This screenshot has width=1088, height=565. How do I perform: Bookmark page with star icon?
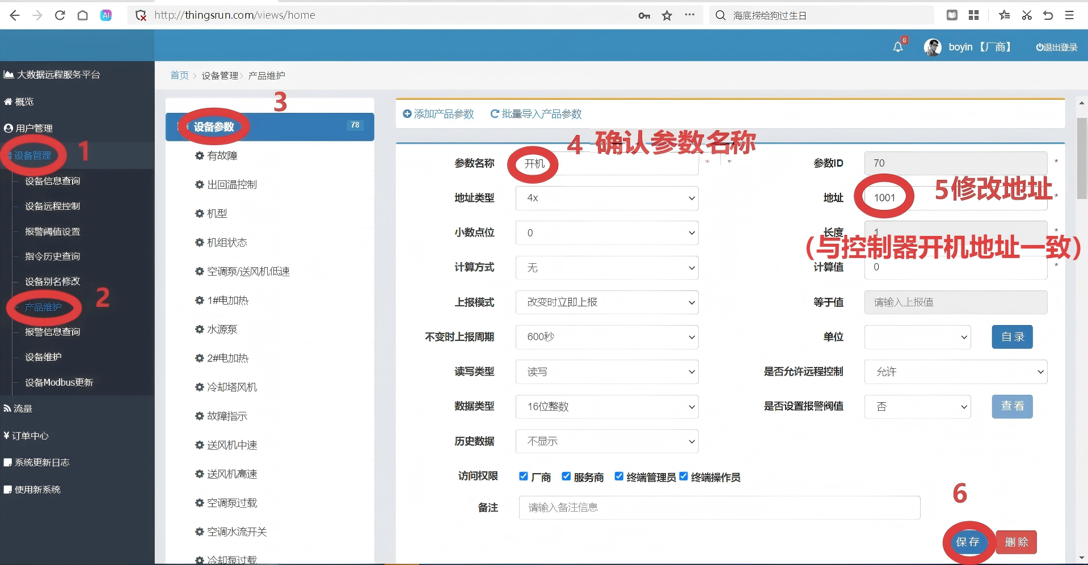[x=667, y=15]
